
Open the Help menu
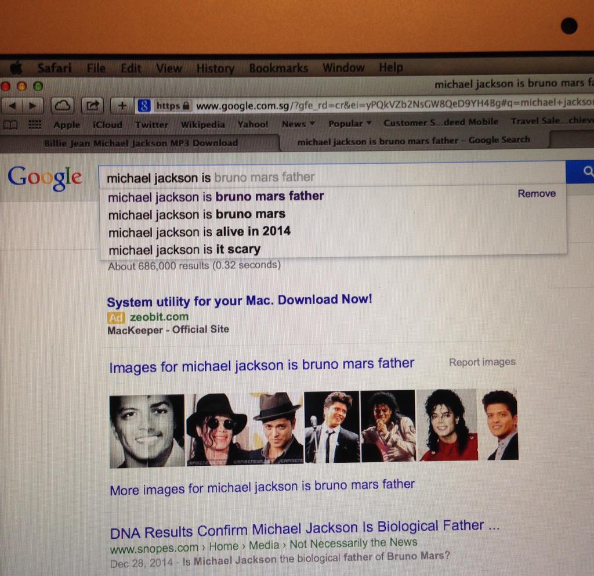(391, 67)
